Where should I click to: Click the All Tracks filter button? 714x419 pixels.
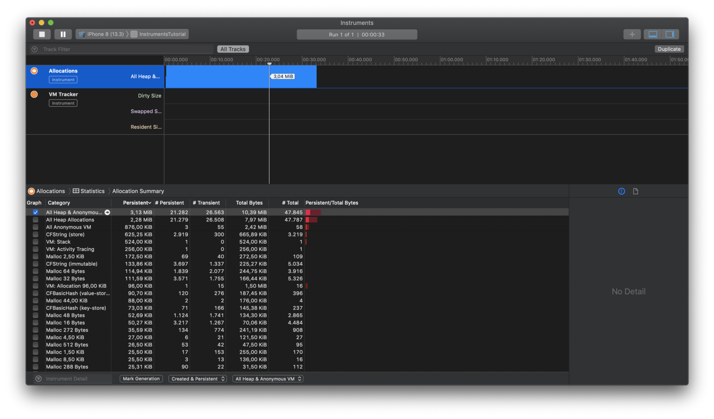tap(233, 49)
